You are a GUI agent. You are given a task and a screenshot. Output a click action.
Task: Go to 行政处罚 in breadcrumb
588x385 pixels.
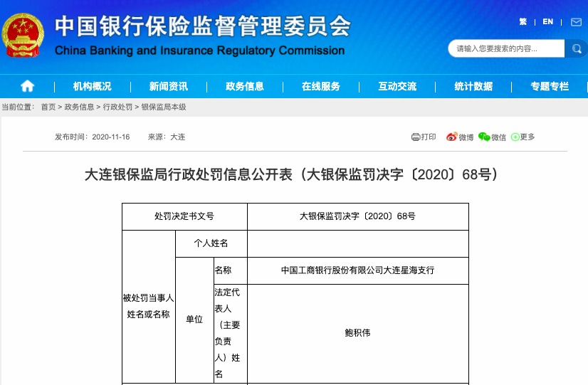pos(117,107)
